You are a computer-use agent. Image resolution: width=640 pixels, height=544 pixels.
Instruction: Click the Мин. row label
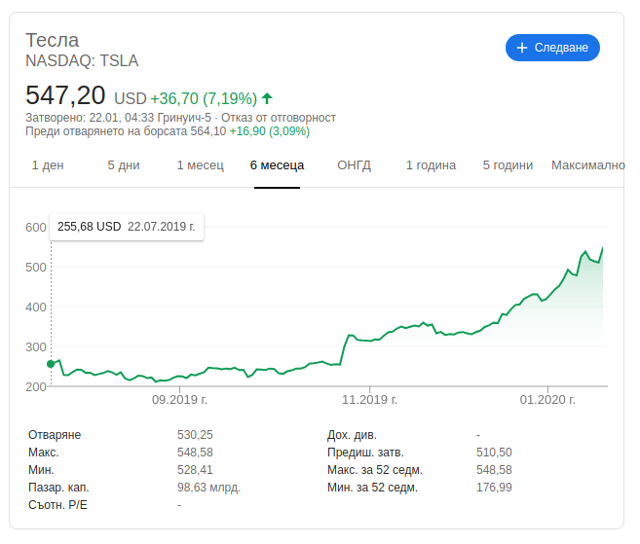[x=41, y=470]
